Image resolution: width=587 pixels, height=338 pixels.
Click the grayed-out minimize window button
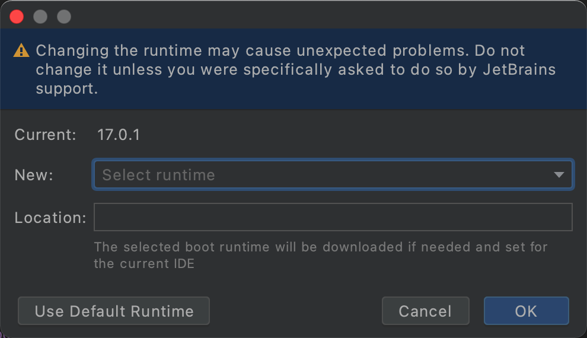point(40,17)
